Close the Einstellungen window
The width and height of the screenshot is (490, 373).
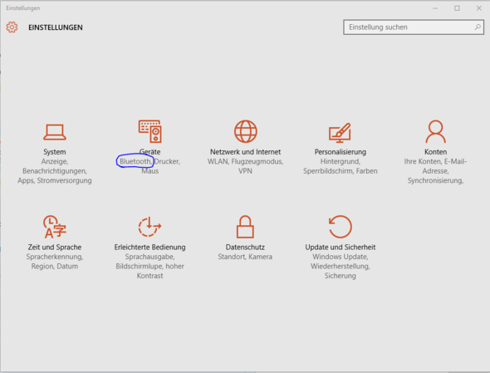click(x=478, y=8)
